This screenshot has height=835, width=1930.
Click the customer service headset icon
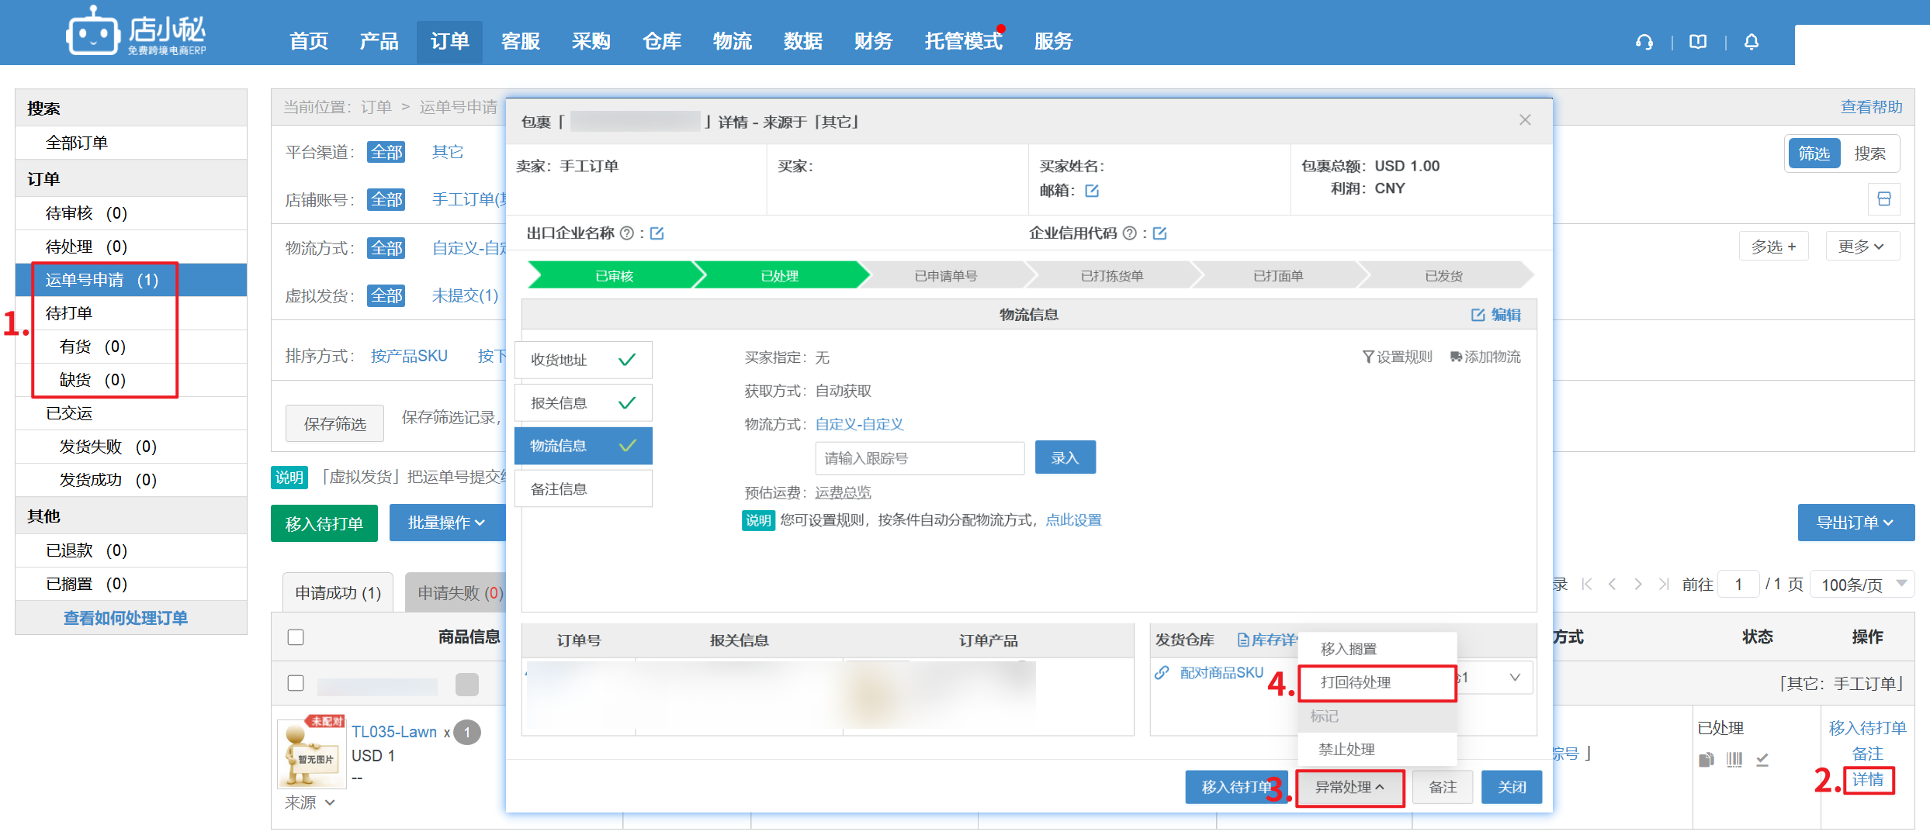point(1644,42)
